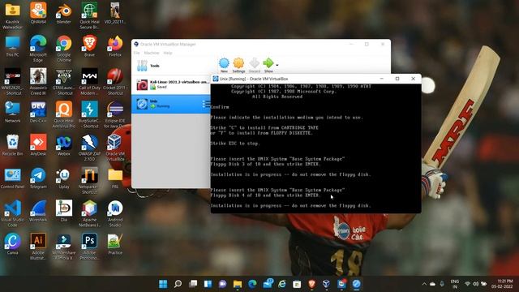The height and width of the screenshot is (292, 519).
Task: Select the Network desktop icon
Action: (13, 112)
